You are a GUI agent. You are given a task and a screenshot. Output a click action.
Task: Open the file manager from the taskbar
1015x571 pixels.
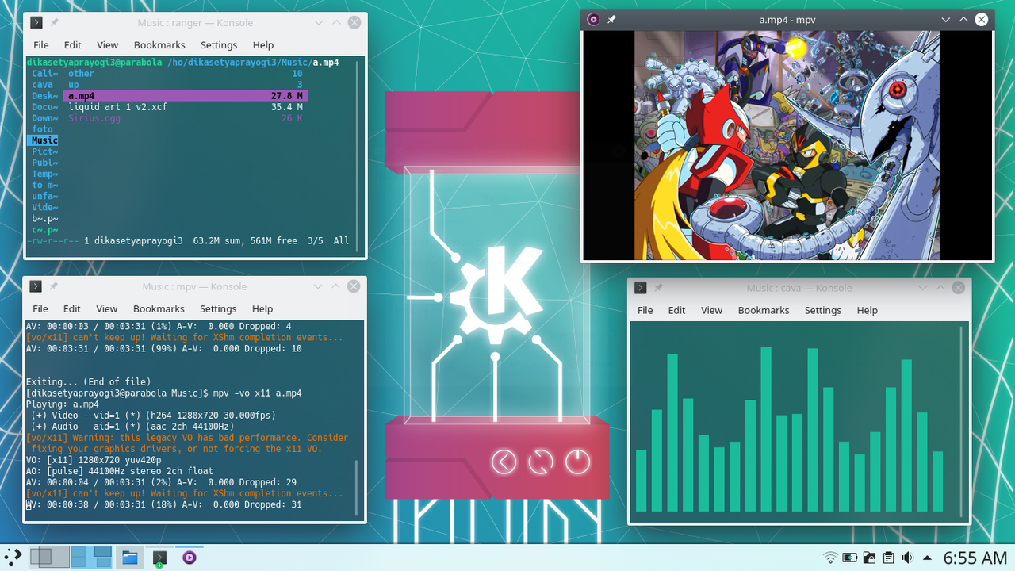129,558
